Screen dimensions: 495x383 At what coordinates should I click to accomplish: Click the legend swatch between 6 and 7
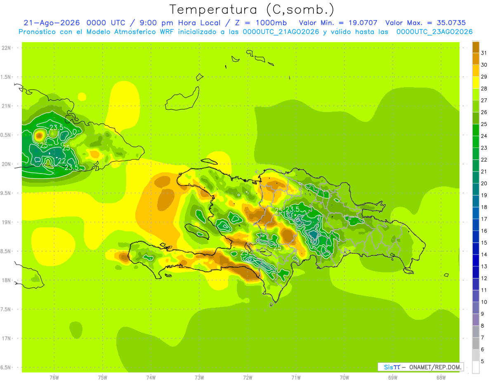(476, 343)
